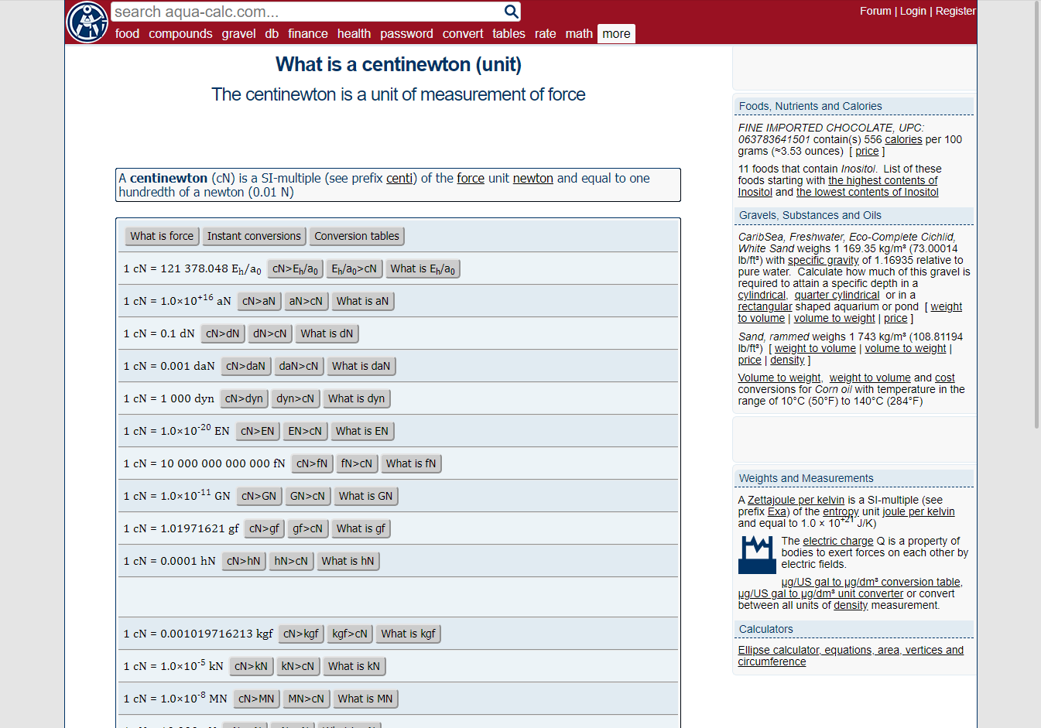The height and width of the screenshot is (728, 1041).
Task: Open the food menu
Action: point(128,34)
